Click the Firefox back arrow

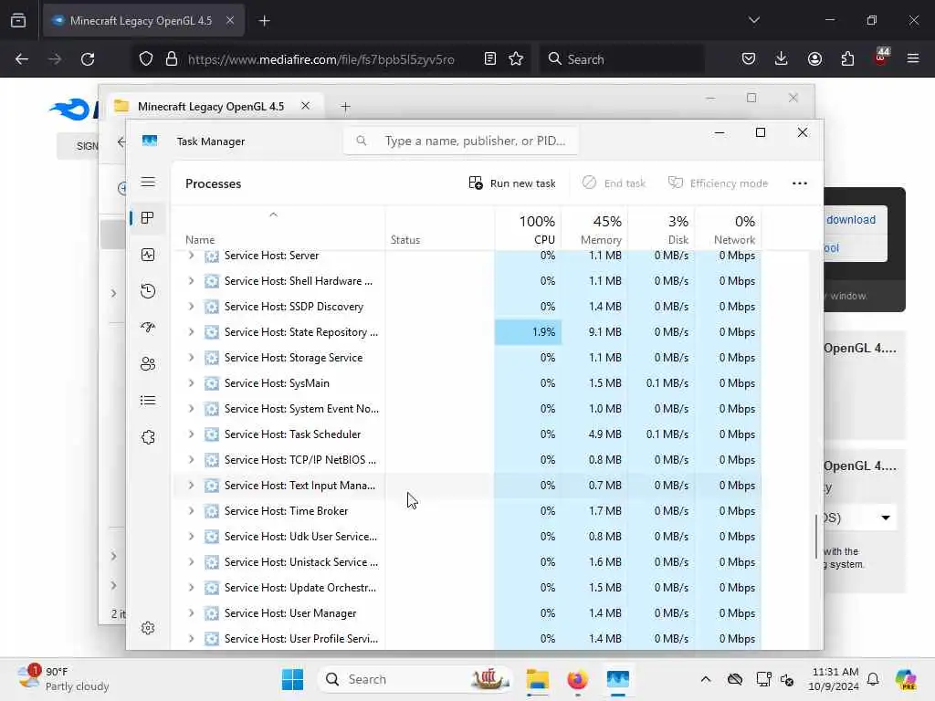coord(22,59)
